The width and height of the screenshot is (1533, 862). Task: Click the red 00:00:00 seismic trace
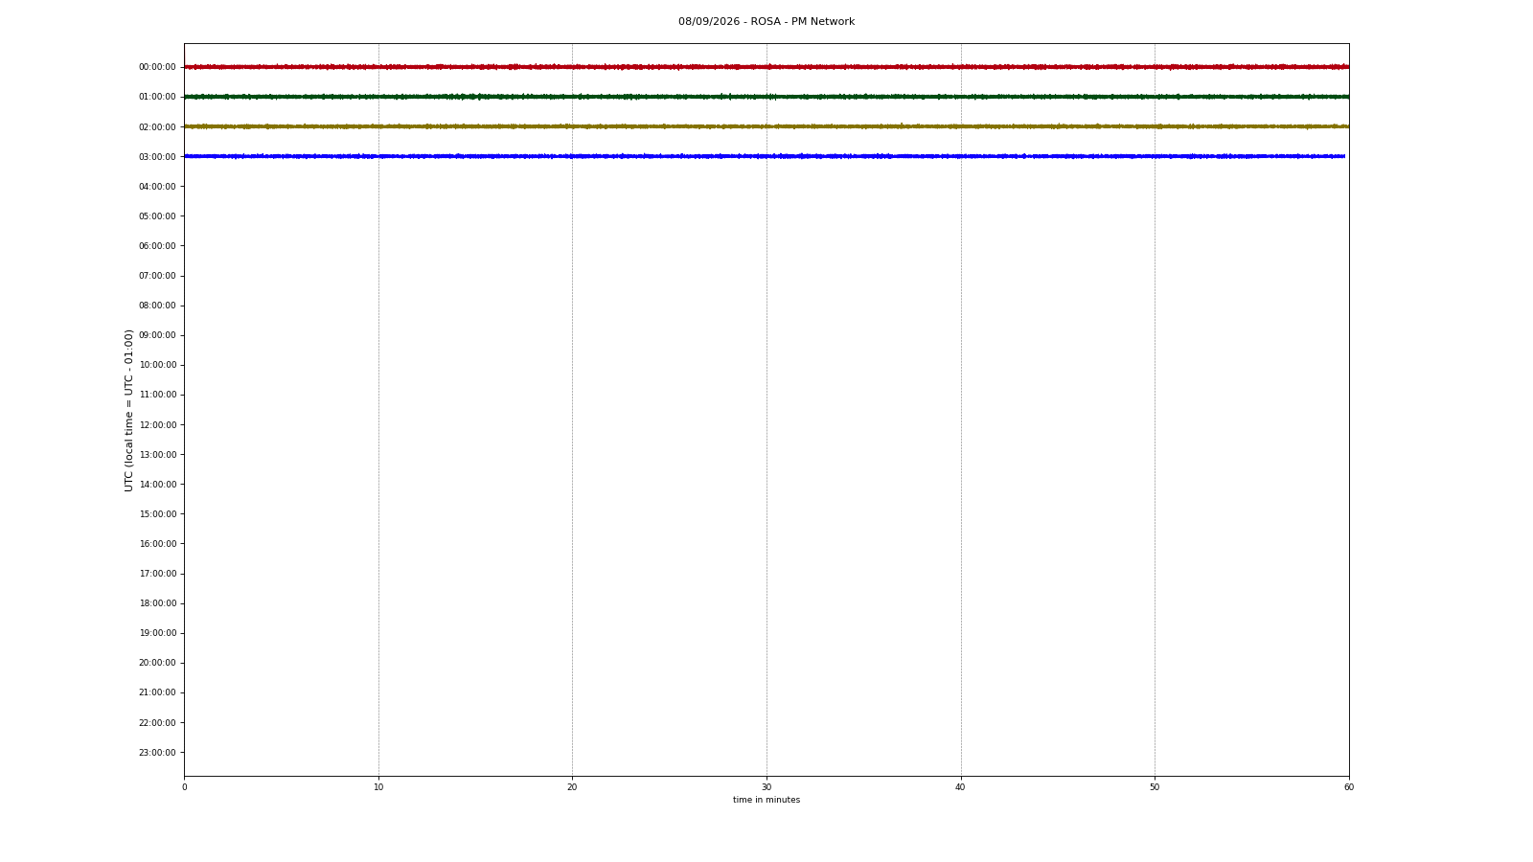click(x=766, y=67)
